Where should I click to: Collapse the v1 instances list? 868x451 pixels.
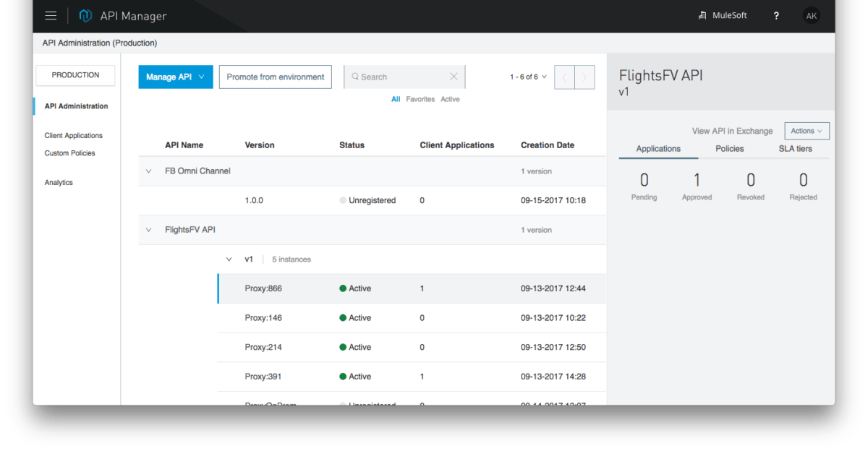tap(229, 258)
